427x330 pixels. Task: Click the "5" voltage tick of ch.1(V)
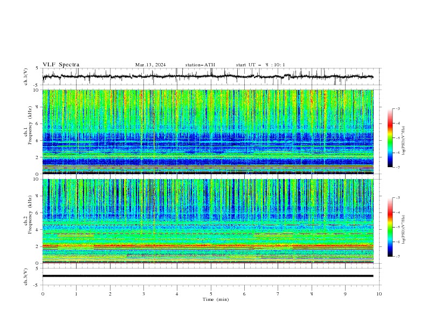pyautogui.click(x=37, y=68)
